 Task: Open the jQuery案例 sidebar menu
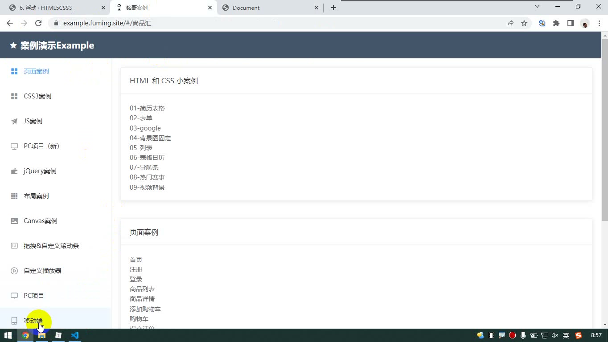(x=55, y=171)
